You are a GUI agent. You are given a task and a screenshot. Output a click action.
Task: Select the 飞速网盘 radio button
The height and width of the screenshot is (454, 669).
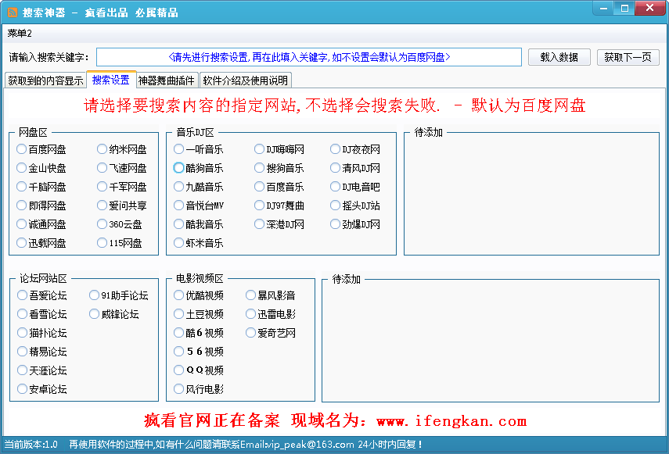click(x=122, y=168)
